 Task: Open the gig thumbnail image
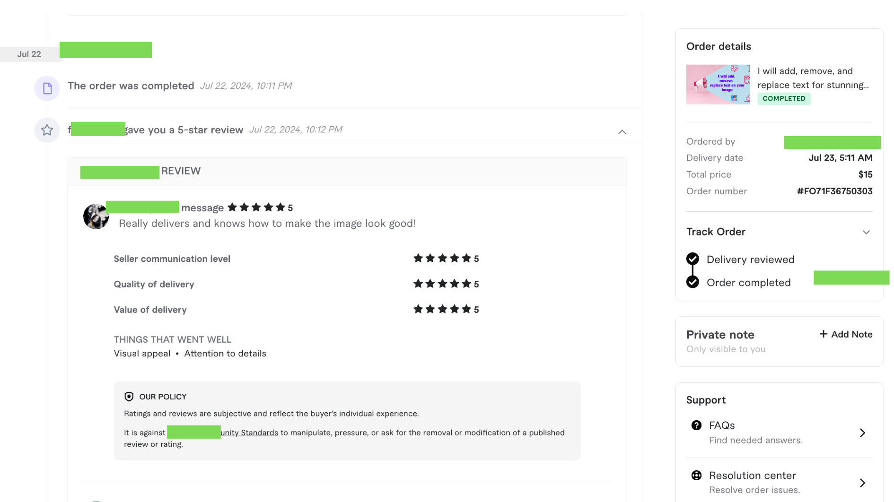pyautogui.click(x=718, y=85)
